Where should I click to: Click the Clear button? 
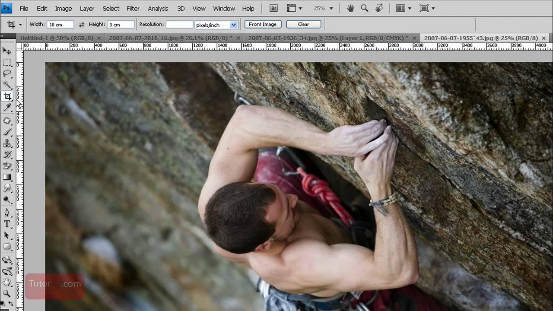[303, 24]
